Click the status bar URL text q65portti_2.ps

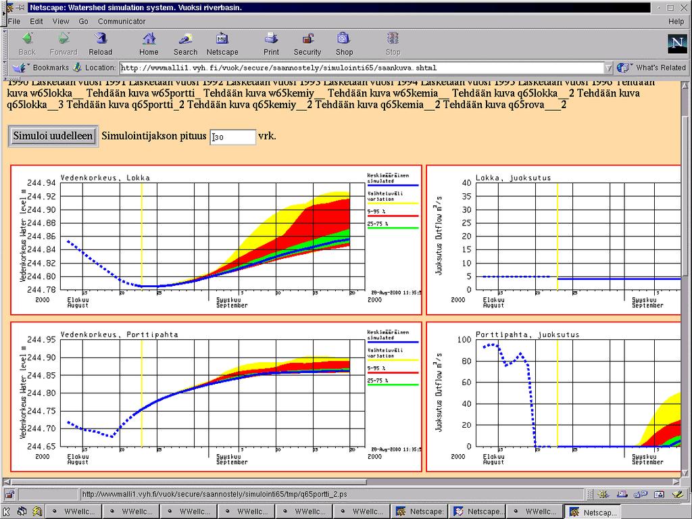click(214, 494)
